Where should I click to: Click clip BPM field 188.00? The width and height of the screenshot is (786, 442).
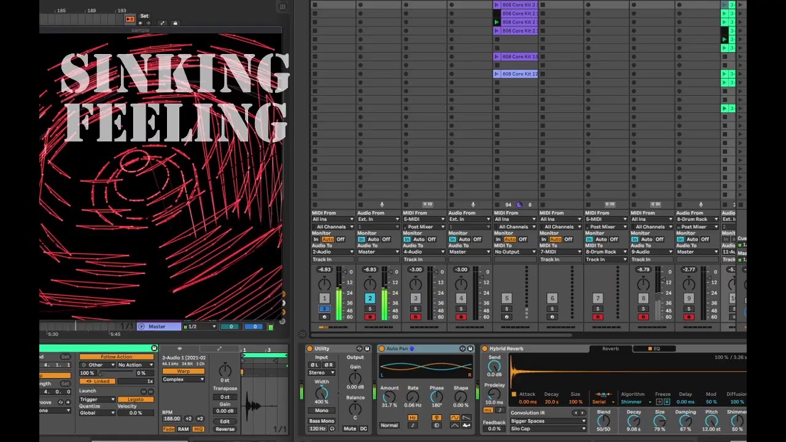[x=171, y=419]
